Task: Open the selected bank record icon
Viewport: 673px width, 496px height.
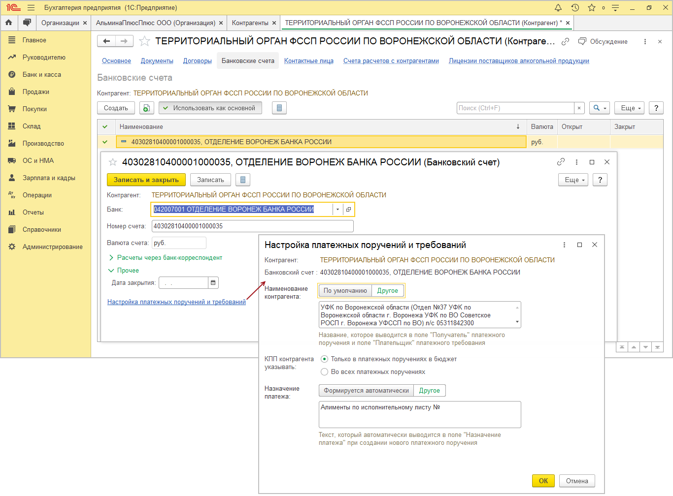Action: pyautogui.click(x=348, y=210)
